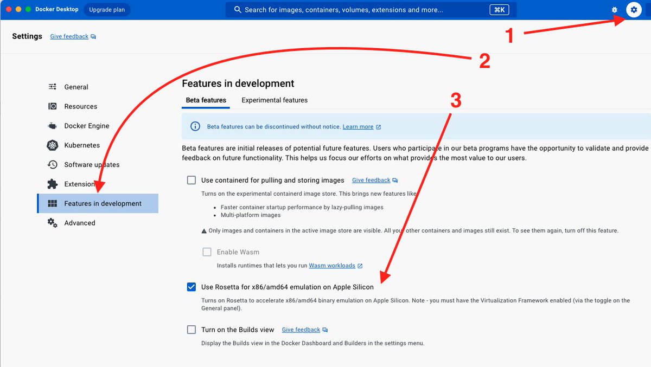Click 'Multi-platform images' bullet text
This screenshot has width=651, height=367.
pos(251,215)
